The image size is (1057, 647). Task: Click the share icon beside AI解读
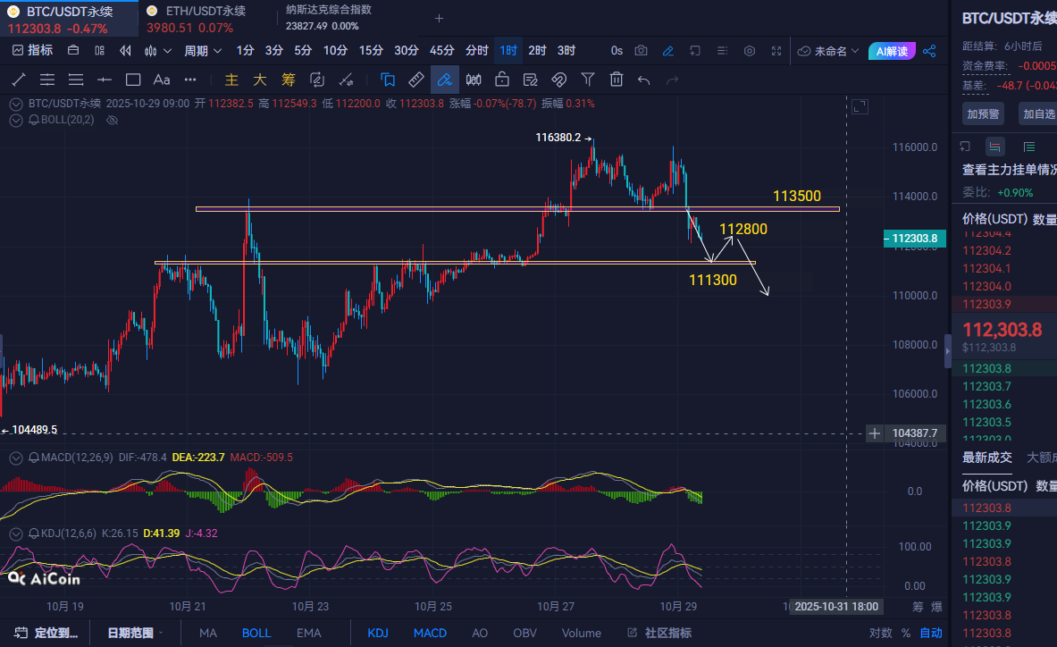[x=929, y=51]
